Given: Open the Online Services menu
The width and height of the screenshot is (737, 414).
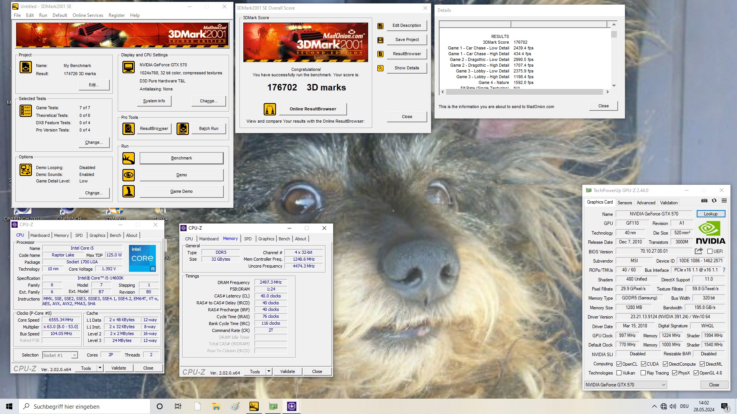Looking at the screenshot, I should pos(88,15).
